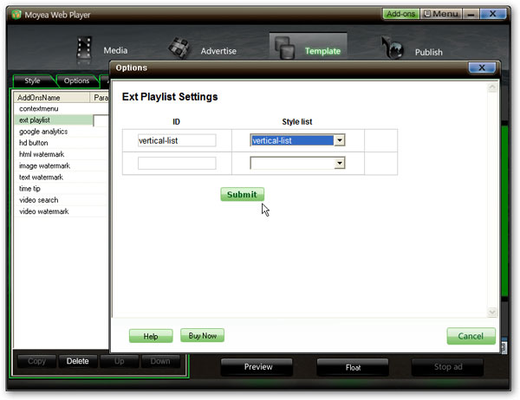Open the Add-ons button in title bar
Screen dimensions: 520x400
pyautogui.click(x=401, y=14)
